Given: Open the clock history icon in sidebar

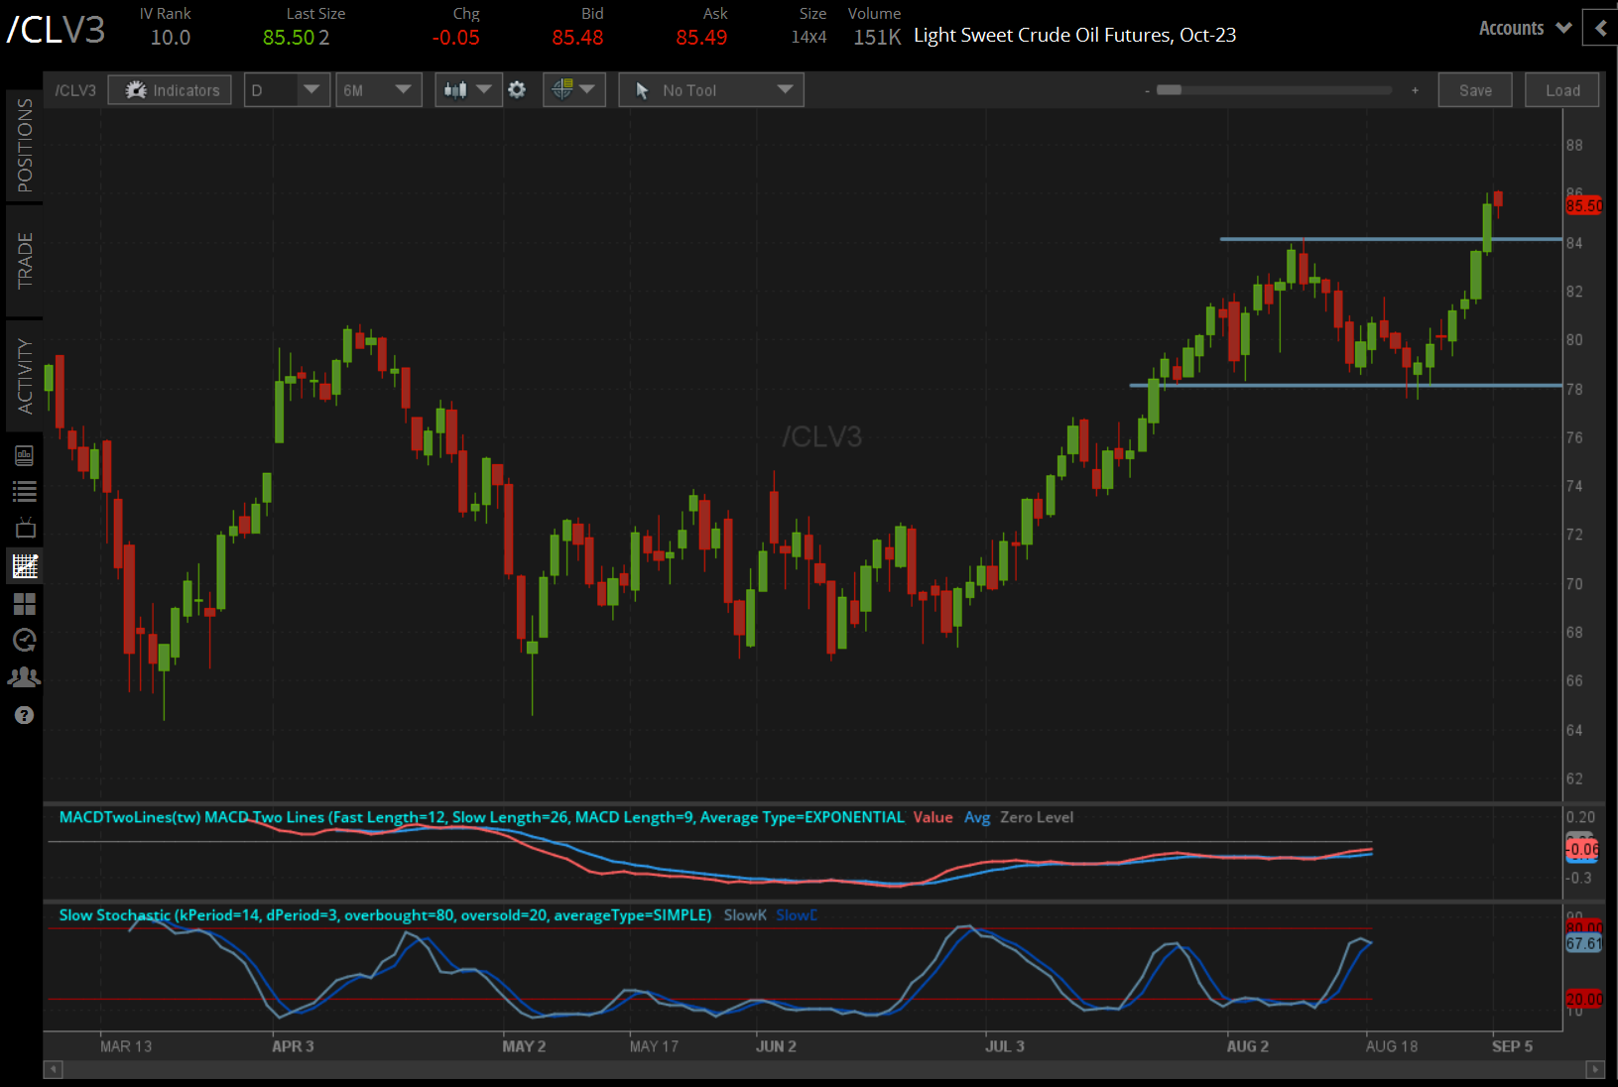Looking at the screenshot, I should click(25, 640).
